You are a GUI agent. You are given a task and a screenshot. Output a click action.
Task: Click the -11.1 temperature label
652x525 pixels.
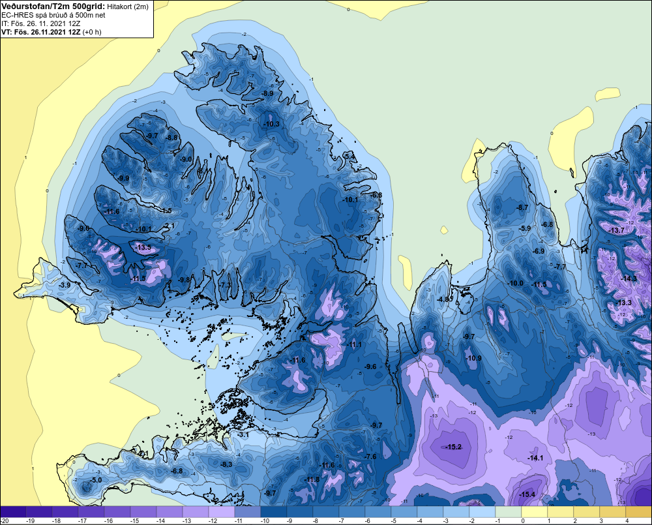354,344
